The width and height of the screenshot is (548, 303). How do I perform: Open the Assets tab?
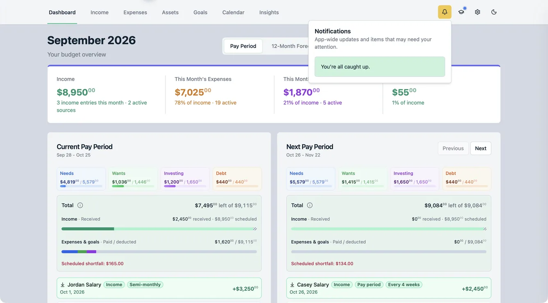click(170, 12)
